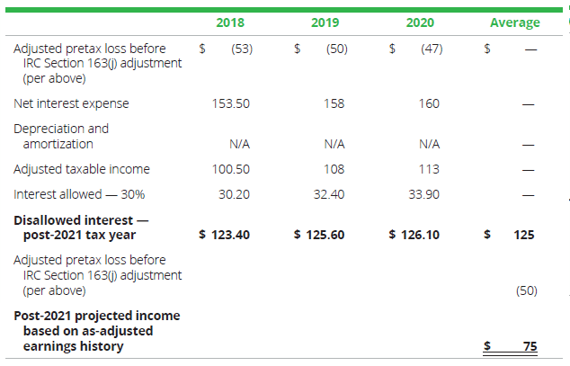Click the 2019 column header
Screen dimensions: 570x366
click(x=325, y=22)
